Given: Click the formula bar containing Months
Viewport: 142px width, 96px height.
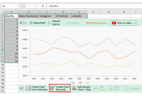Looking at the screenshot, I should tap(94, 6).
